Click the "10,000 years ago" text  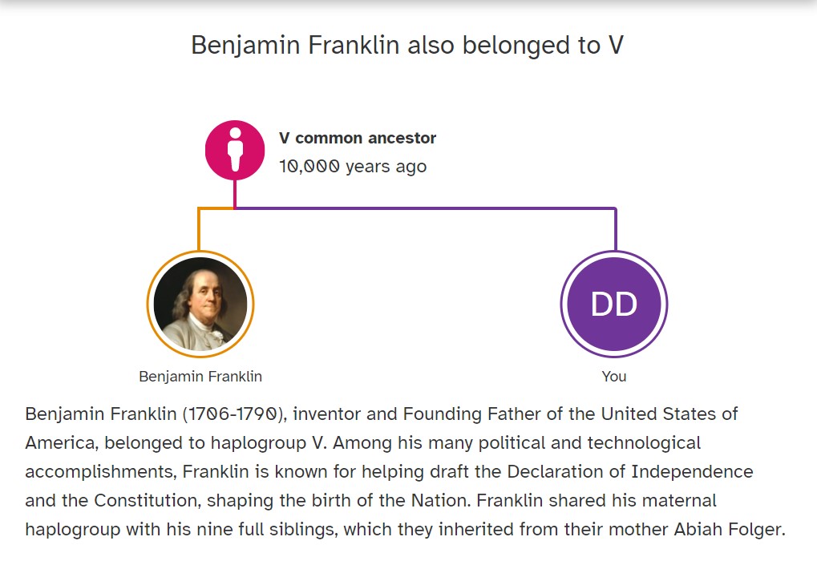[x=353, y=167]
